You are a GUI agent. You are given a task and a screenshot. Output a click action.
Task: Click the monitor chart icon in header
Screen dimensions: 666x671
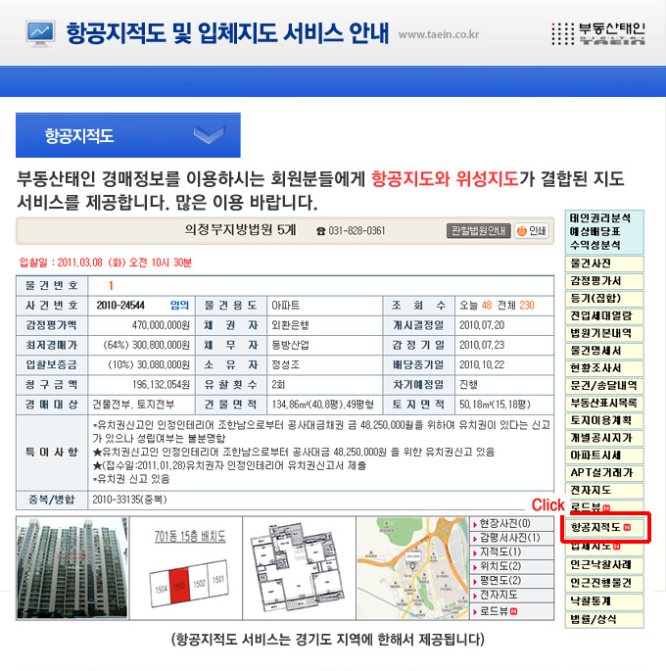[40, 32]
